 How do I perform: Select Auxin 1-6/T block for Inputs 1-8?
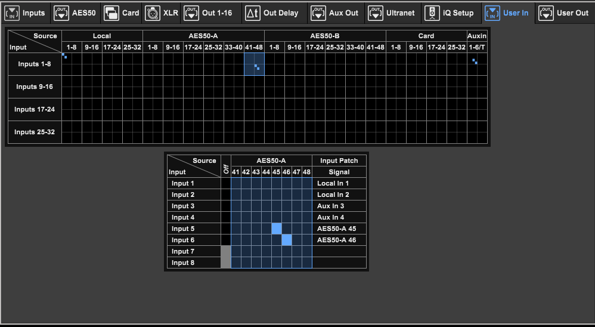[477, 64]
